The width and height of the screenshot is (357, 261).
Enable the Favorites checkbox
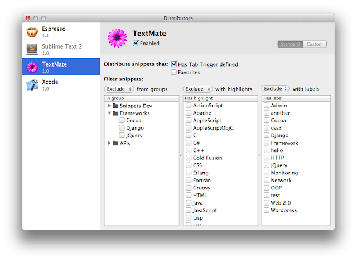[173, 72]
